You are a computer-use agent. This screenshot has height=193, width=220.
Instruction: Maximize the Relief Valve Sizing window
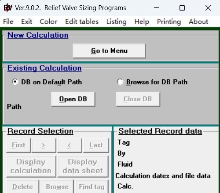point(182,8)
